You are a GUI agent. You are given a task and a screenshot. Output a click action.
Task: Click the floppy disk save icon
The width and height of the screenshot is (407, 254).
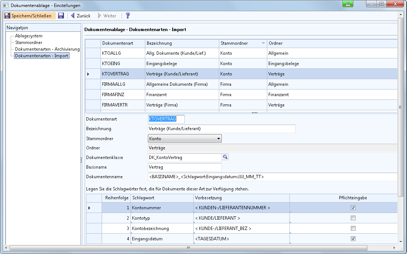pyautogui.click(x=61, y=16)
